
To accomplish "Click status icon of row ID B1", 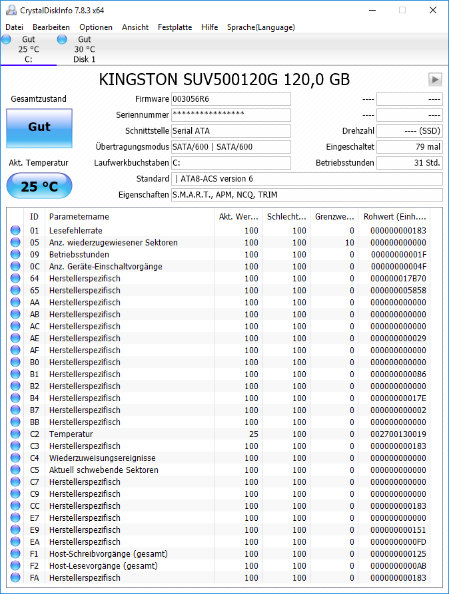I will pyautogui.click(x=15, y=374).
